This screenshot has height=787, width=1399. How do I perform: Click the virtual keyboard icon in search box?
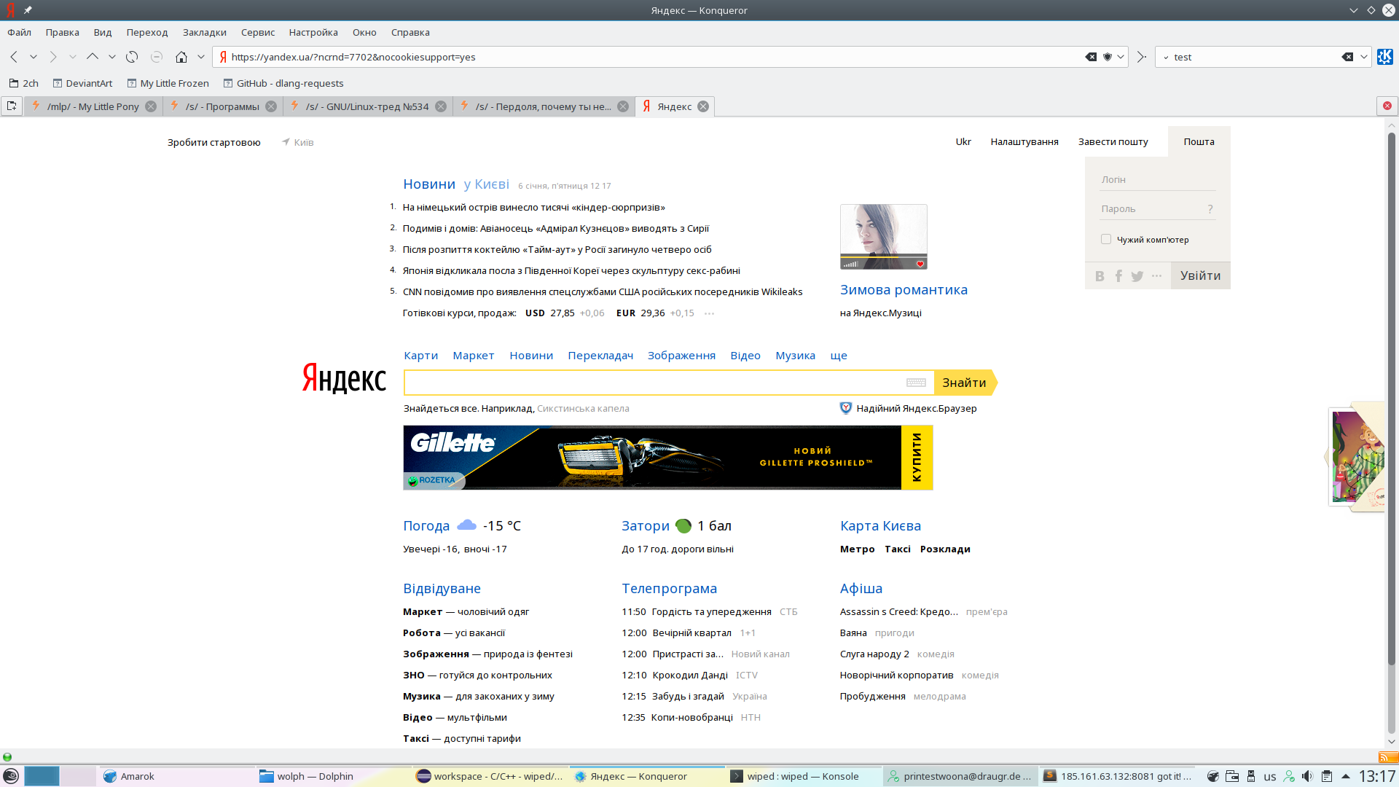916,383
